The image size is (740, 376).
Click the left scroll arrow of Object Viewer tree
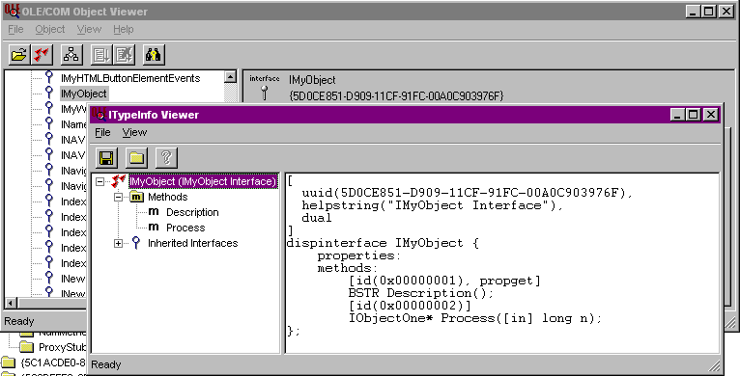tap(10, 302)
